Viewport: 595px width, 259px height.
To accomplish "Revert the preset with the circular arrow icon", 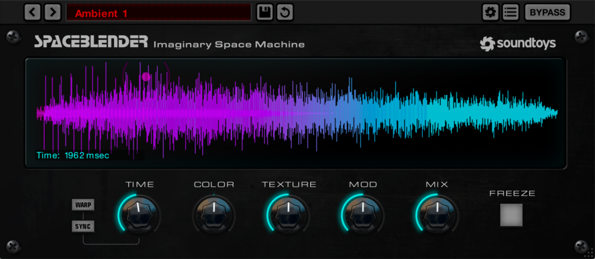I will [285, 12].
